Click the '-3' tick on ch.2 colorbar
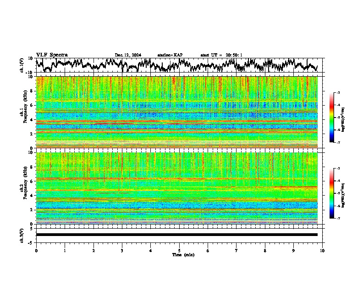The width and height of the screenshot is (363, 281). [338, 169]
